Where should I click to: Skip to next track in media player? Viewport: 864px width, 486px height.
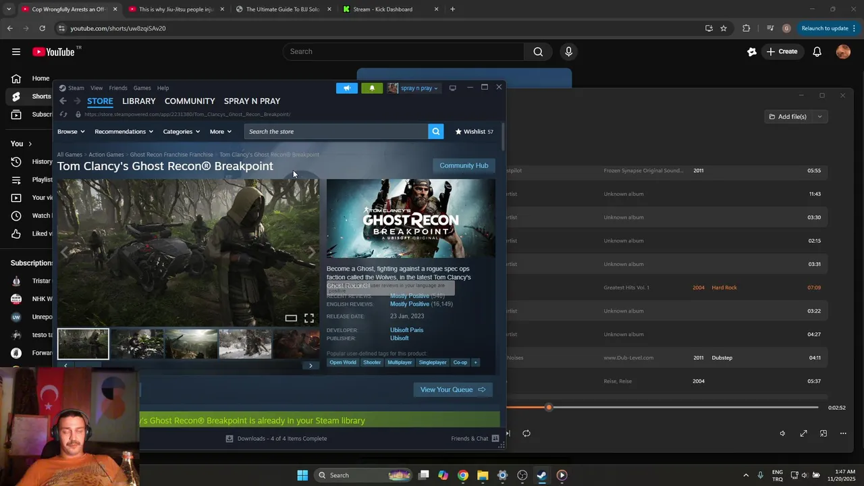tap(508, 433)
